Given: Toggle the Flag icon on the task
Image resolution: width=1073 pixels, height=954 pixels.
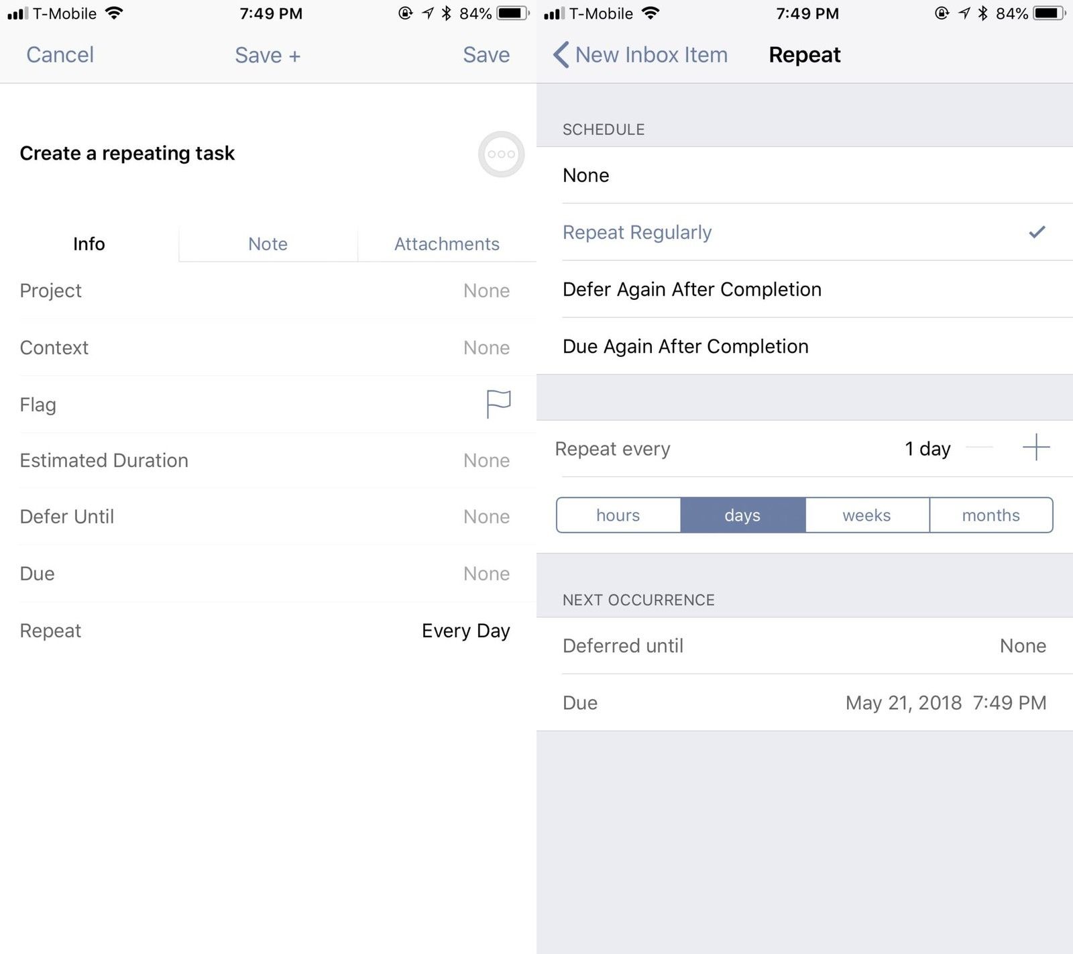Looking at the screenshot, I should pyautogui.click(x=498, y=404).
